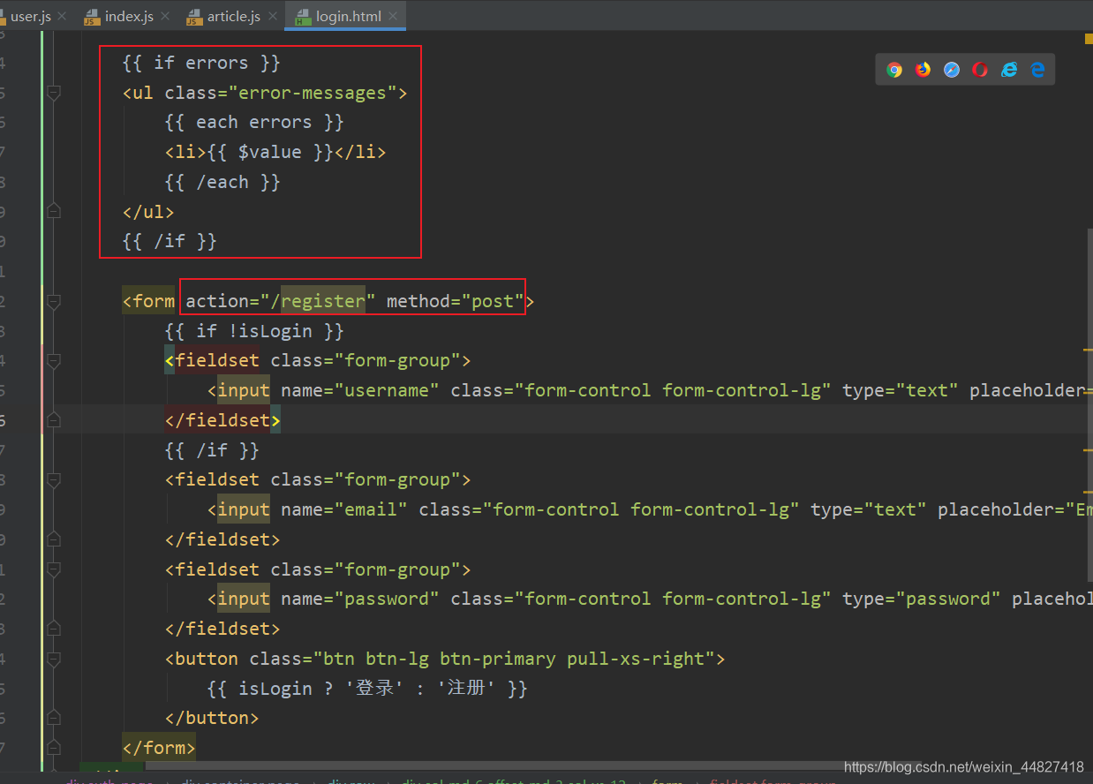Screen dimensions: 1093x784
Task: Click fold marker at closing </button> line
Action: pos(54,718)
